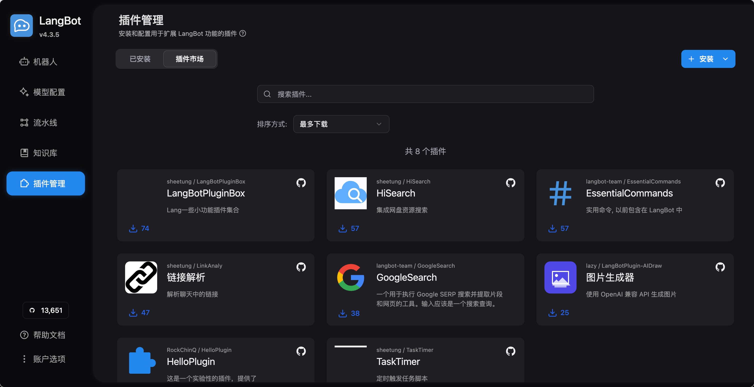
Task: Select 插件管理 in the sidebar
Action: coord(45,183)
